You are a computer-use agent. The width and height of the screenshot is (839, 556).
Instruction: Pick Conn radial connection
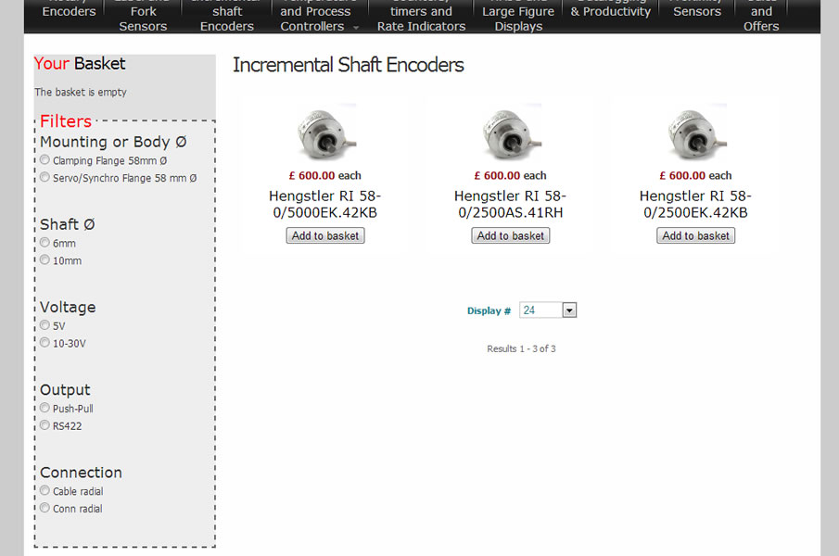click(44, 508)
